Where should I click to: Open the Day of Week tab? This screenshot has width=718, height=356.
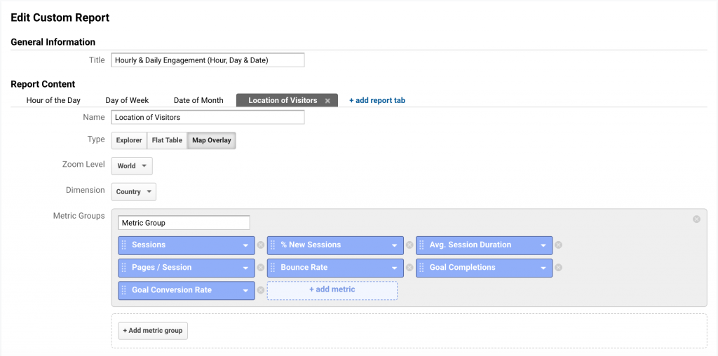coord(127,100)
